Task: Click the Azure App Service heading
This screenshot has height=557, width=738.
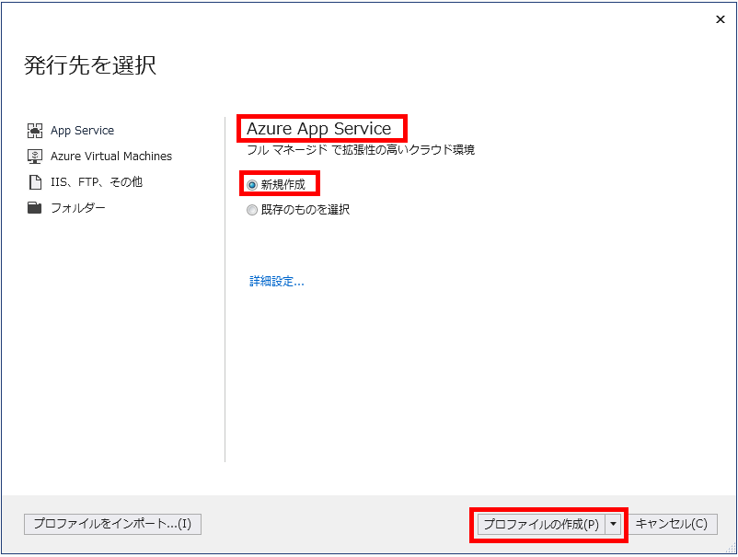Action: (x=319, y=129)
